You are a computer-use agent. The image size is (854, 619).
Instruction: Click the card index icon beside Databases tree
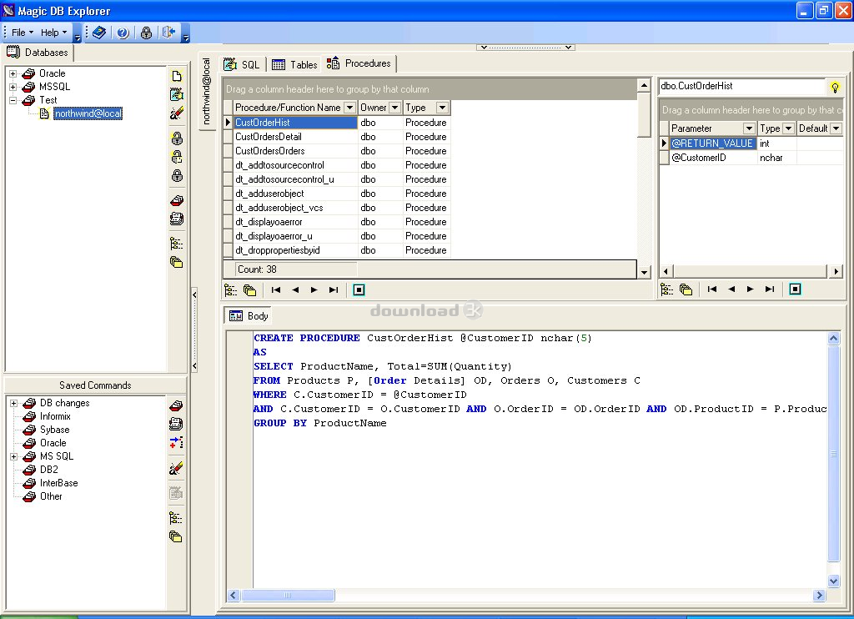(x=177, y=219)
